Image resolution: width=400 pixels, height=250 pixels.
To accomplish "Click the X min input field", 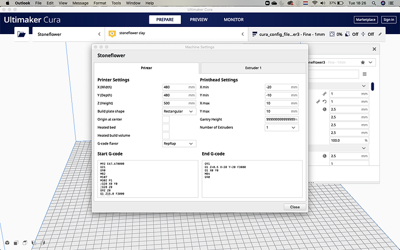I will coord(282,87).
